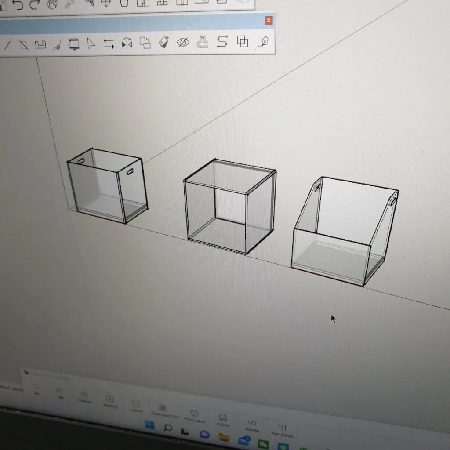
Task: Select the arrow pointer tool icon
Action: click(x=91, y=44)
